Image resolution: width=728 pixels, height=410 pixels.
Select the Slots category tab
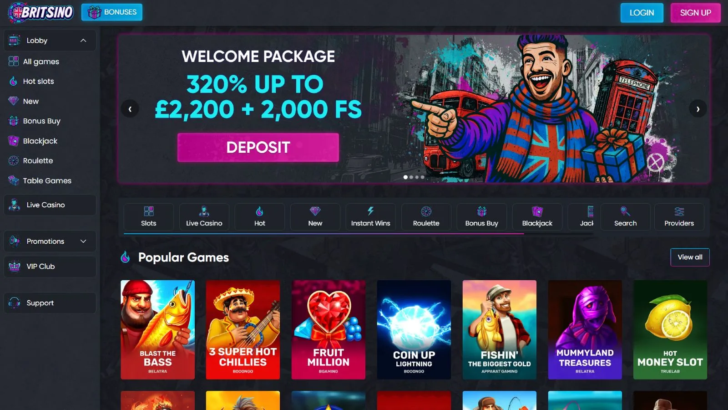coord(148,217)
